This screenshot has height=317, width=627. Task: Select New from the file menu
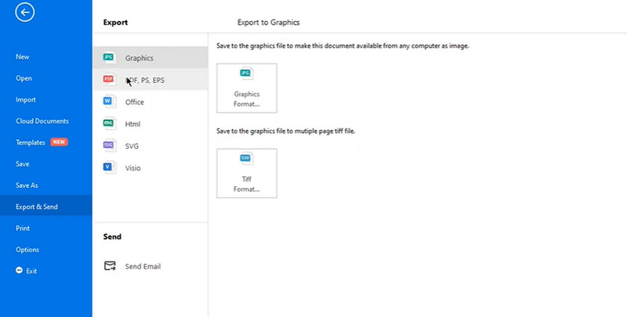[x=23, y=56]
